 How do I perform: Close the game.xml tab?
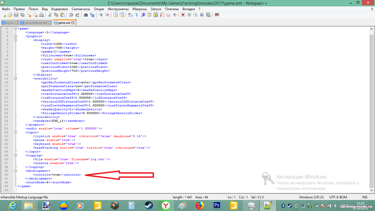(x=73, y=23)
